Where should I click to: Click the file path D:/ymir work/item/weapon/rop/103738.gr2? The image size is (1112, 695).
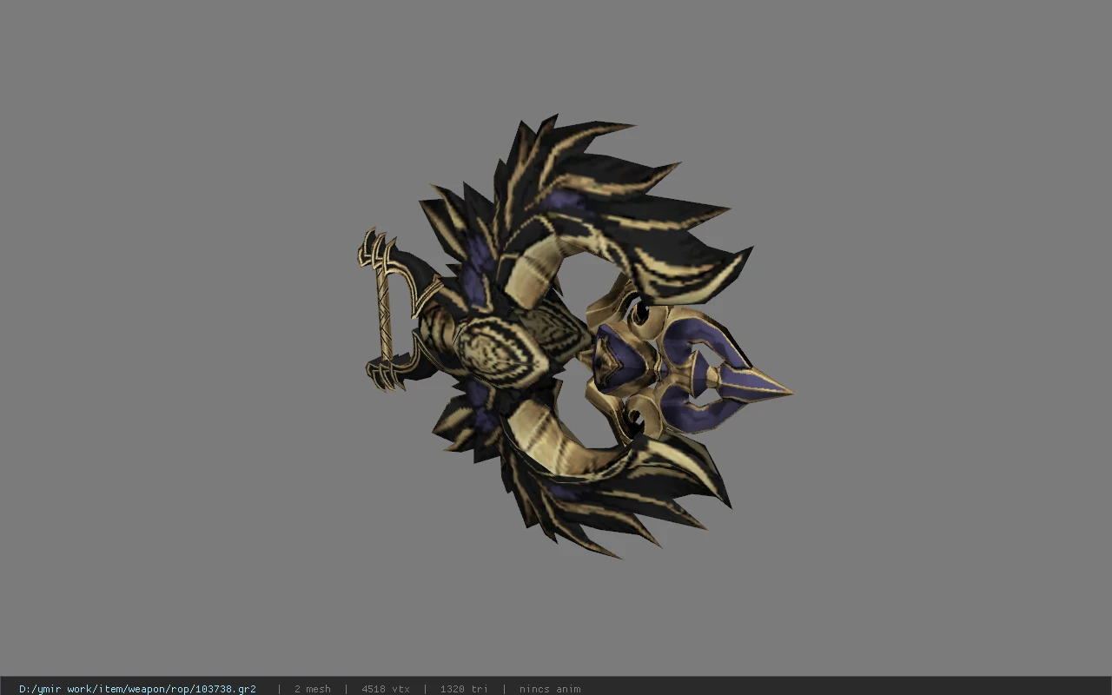(137, 689)
